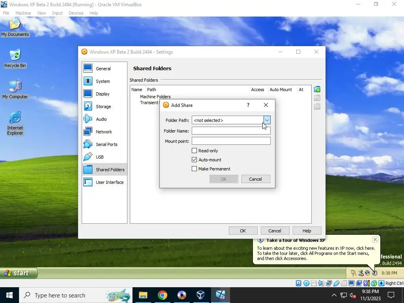Click audio indicator in VM status bar

point(321,283)
